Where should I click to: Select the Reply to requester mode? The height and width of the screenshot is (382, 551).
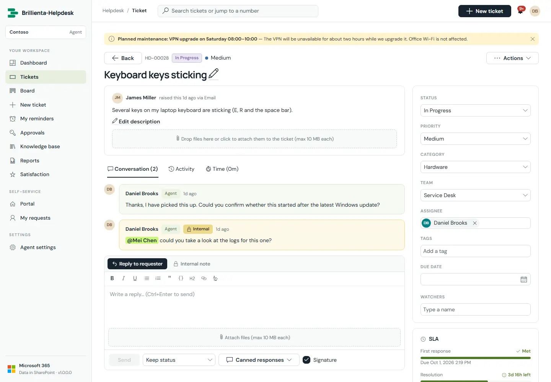pos(137,264)
